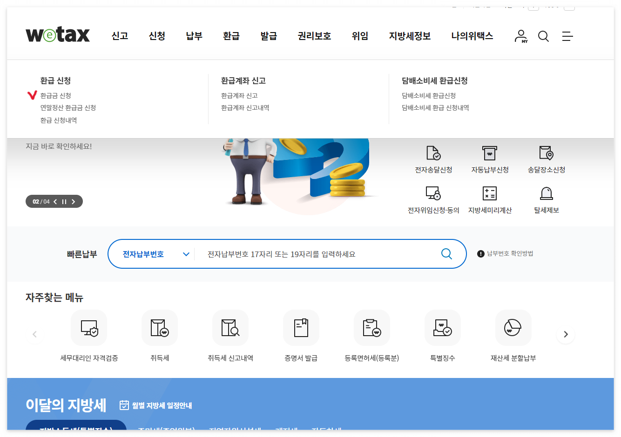Screen dimensions: 621x437
Task: Open the MY profile icon
Action: tap(521, 36)
